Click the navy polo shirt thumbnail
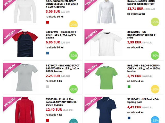Viewport: 165px width, 123px height. click(x=106, y=110)
